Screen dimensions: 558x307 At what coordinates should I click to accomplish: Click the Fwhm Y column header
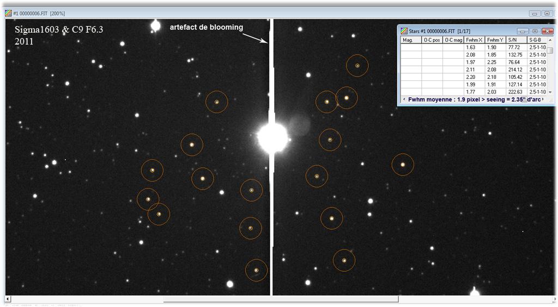click(495, 40)
